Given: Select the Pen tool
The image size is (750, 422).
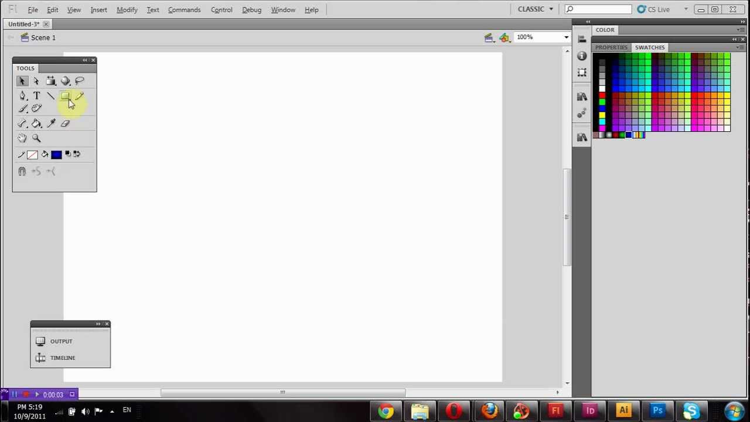Looking at the screenshot, I should click(x=22, y=96).
